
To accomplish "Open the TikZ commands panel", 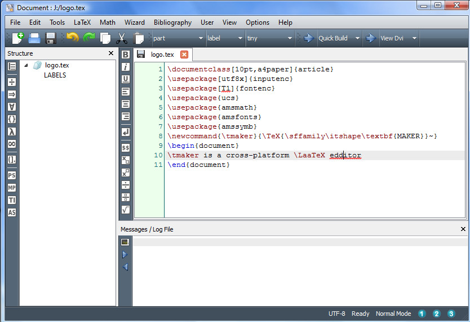I will click(12, 200).
